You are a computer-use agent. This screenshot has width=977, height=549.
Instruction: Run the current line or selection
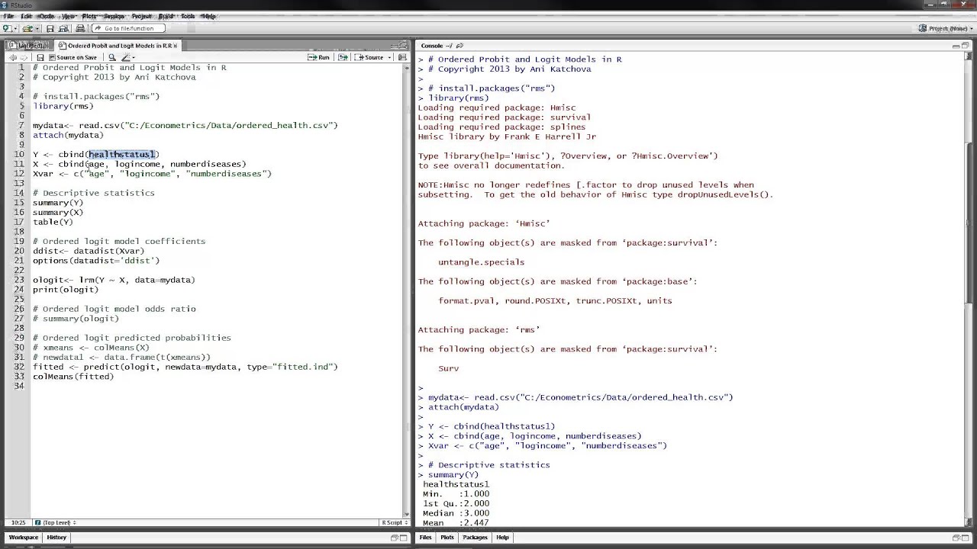click(x=319, y=57)
